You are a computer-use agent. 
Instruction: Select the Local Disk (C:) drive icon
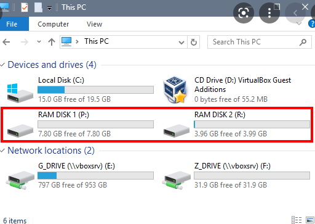(x=20, y=93)
